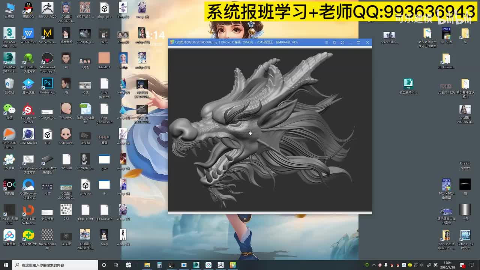Select the 腾讯课堂大咖分享会 icon

446,216
